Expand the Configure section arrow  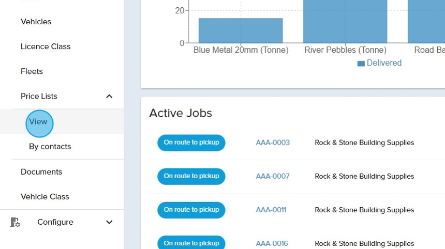(x=109, y=222)
